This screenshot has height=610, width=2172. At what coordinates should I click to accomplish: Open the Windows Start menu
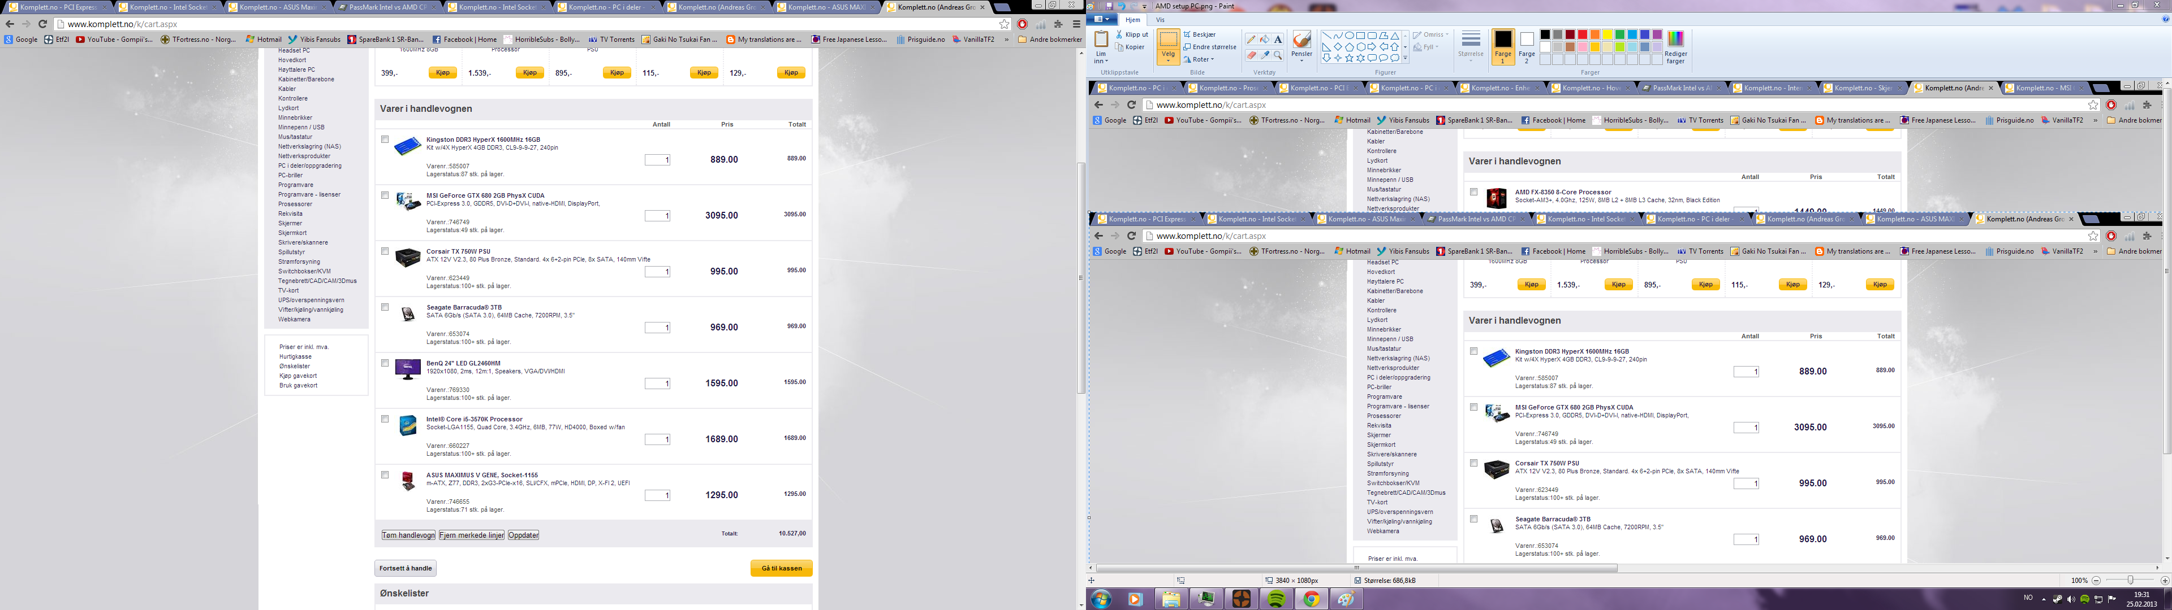[x=1101, y=599]
